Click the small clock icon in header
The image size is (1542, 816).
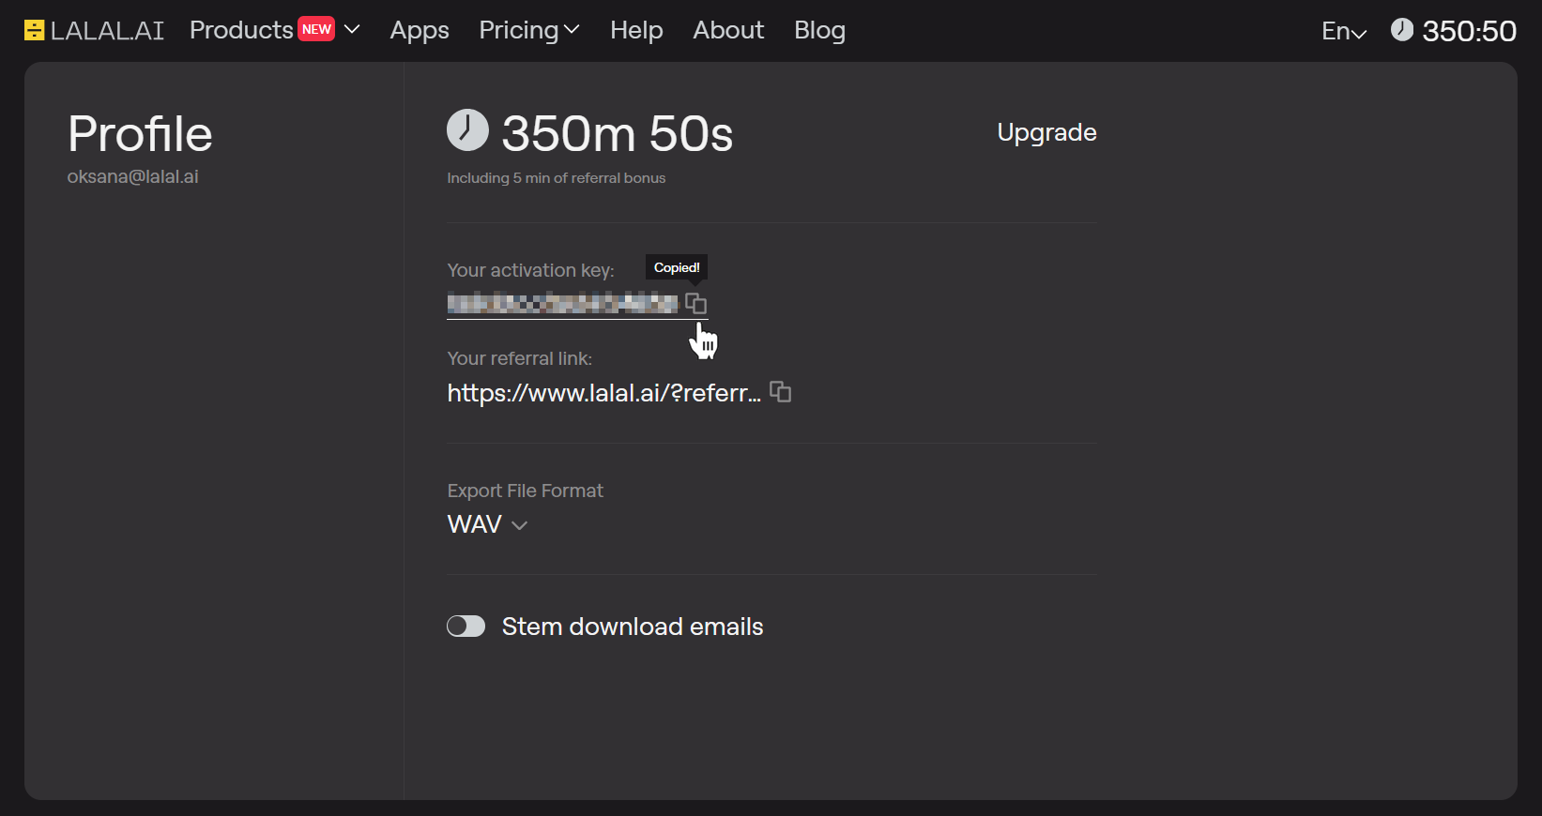1401,30
